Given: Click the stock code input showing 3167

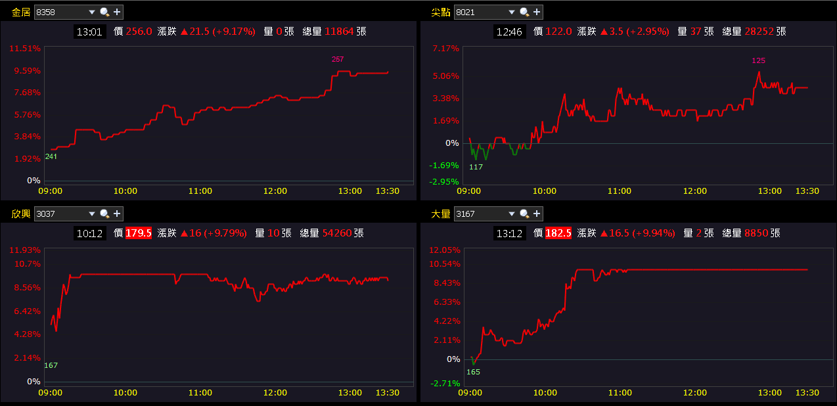Looking at the screenshot, I should coord(480,214).
